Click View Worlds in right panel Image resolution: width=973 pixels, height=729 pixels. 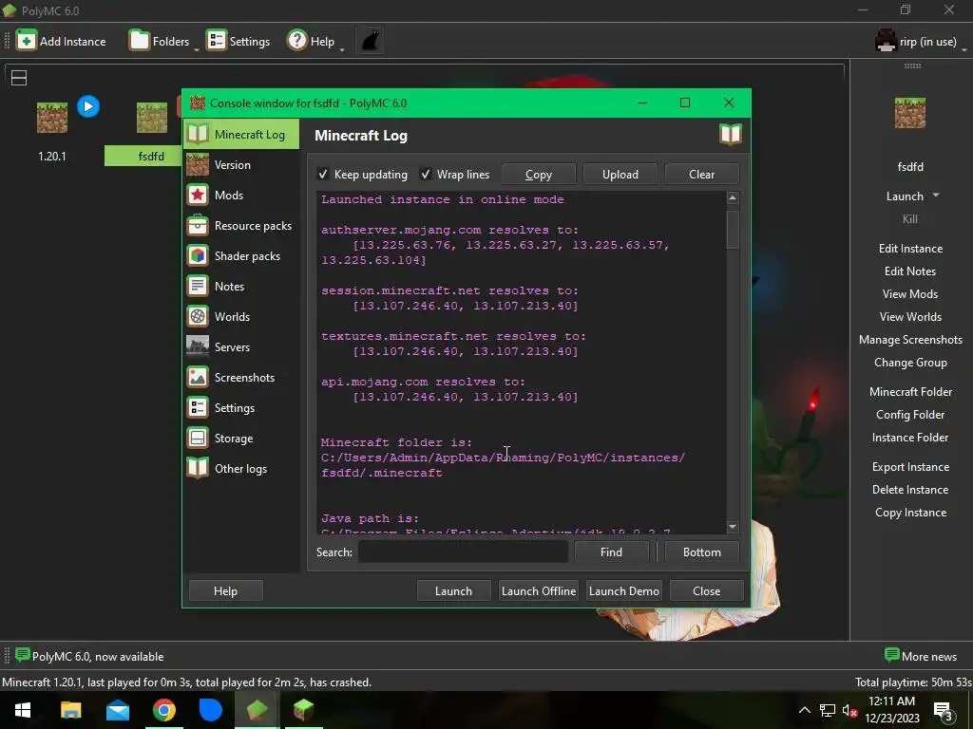point(910,317)
